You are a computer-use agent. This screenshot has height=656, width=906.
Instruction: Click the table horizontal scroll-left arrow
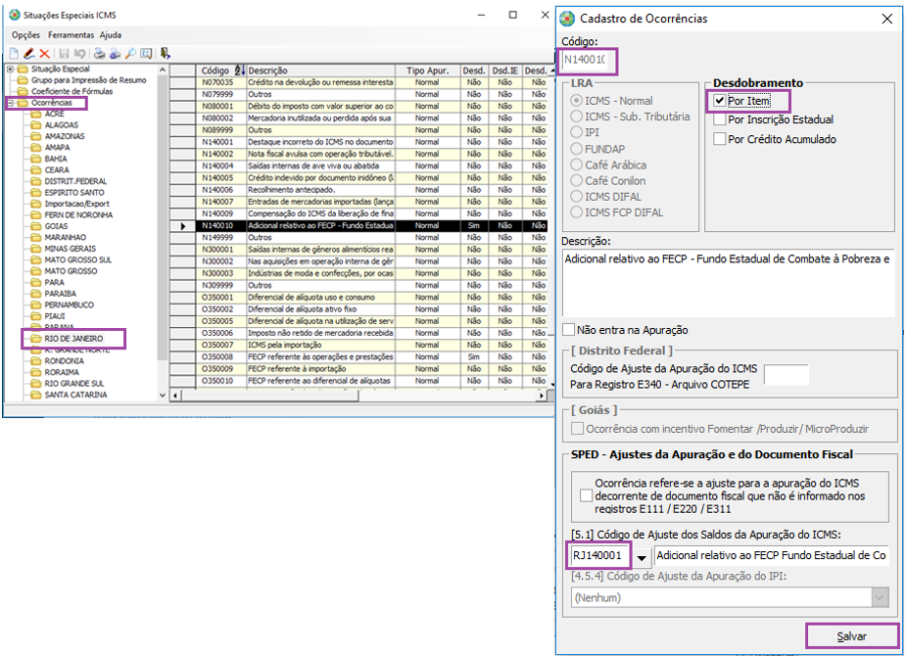(x=175, y=396)
